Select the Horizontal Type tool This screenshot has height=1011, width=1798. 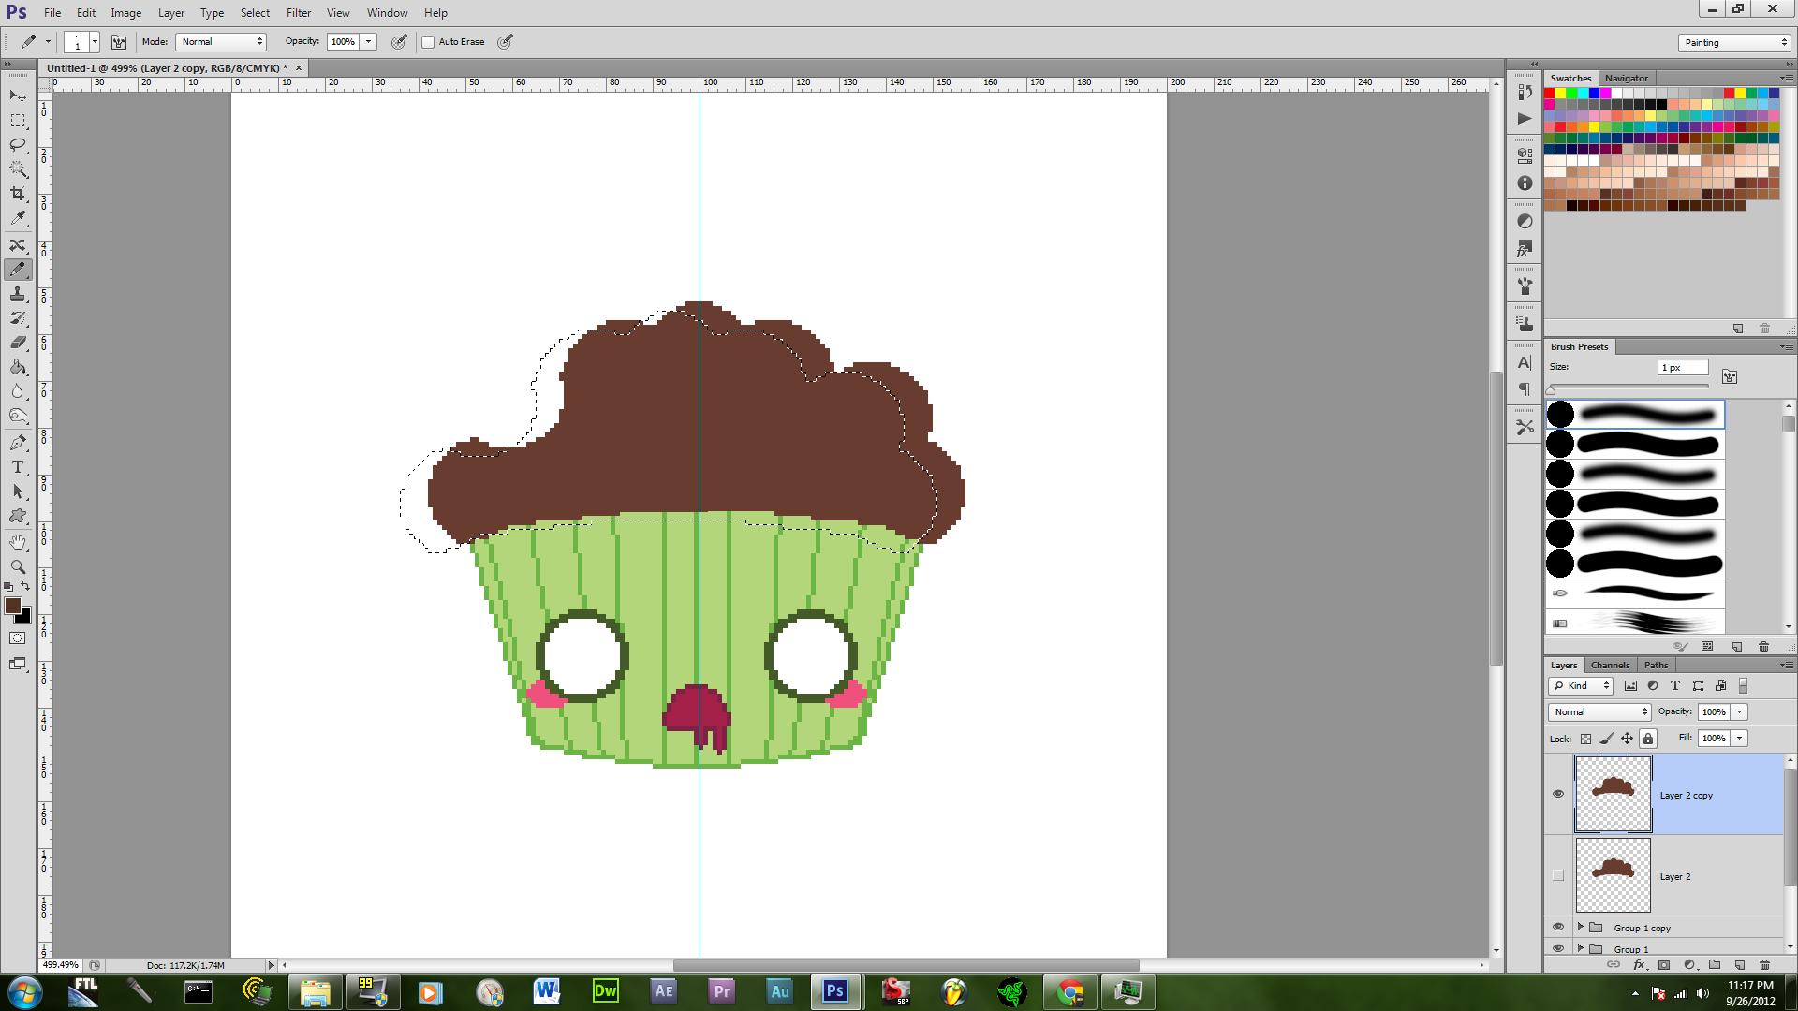pos(18,467)
